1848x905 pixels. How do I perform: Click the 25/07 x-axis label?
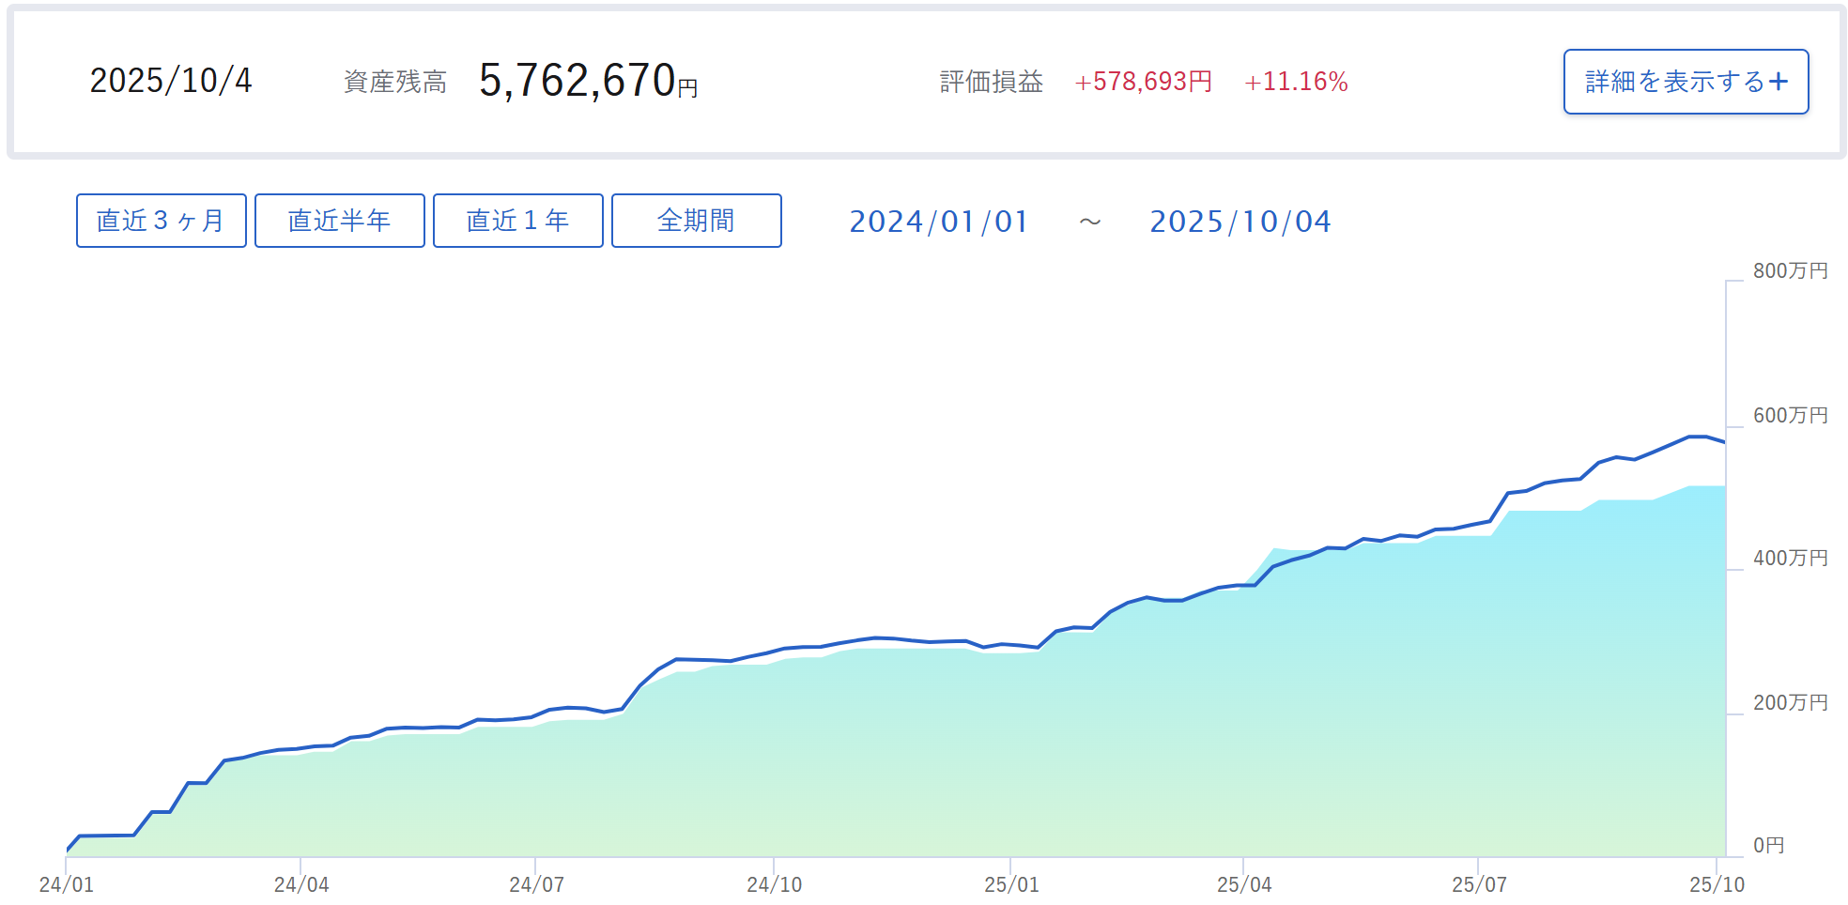[1479, 884]
